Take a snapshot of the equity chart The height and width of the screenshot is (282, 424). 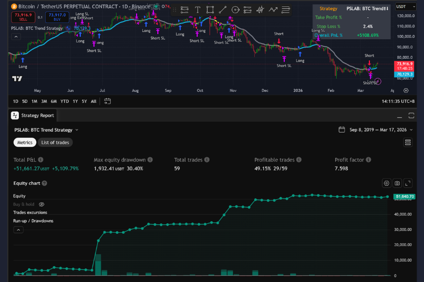[397, 183]
